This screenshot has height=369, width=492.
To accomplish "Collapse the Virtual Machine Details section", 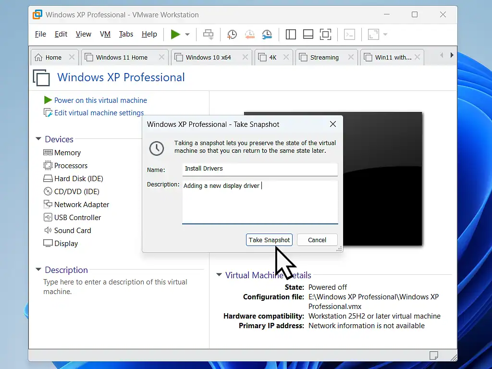I will click(219, 275).
